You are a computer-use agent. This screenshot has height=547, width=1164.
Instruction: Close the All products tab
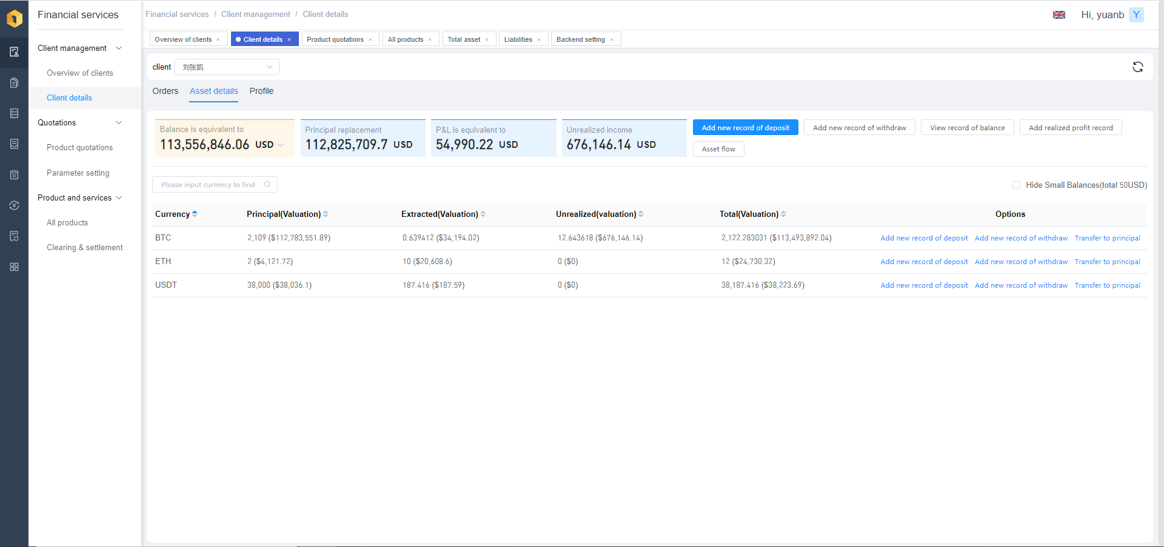pyautogui.click(x=430, y=40)
